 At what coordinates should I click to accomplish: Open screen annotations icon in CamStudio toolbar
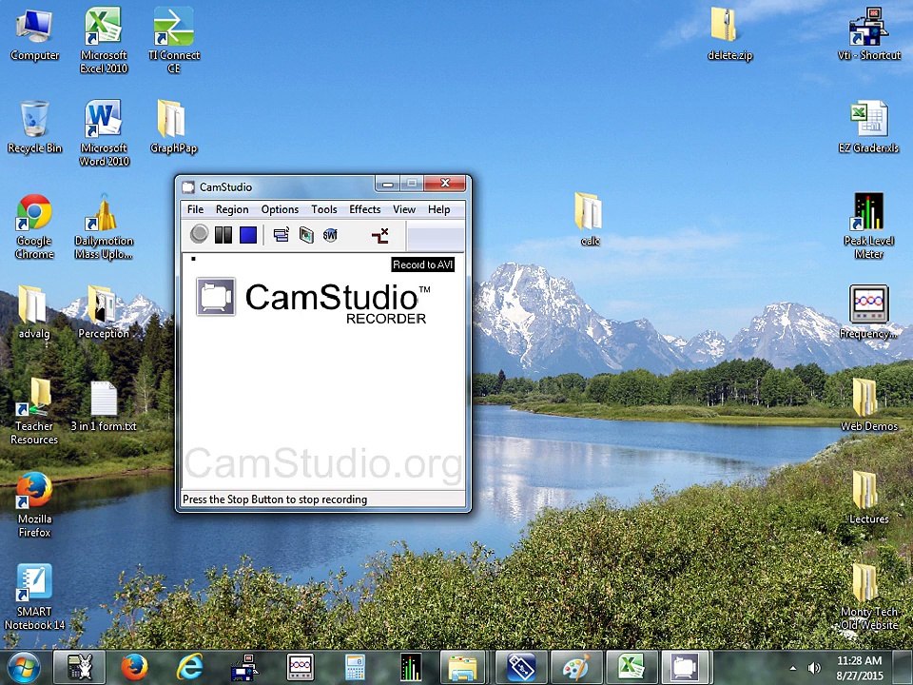[306, 235]
